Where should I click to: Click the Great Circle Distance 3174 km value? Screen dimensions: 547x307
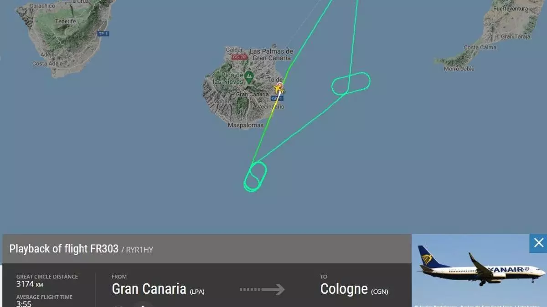(29, 284)
